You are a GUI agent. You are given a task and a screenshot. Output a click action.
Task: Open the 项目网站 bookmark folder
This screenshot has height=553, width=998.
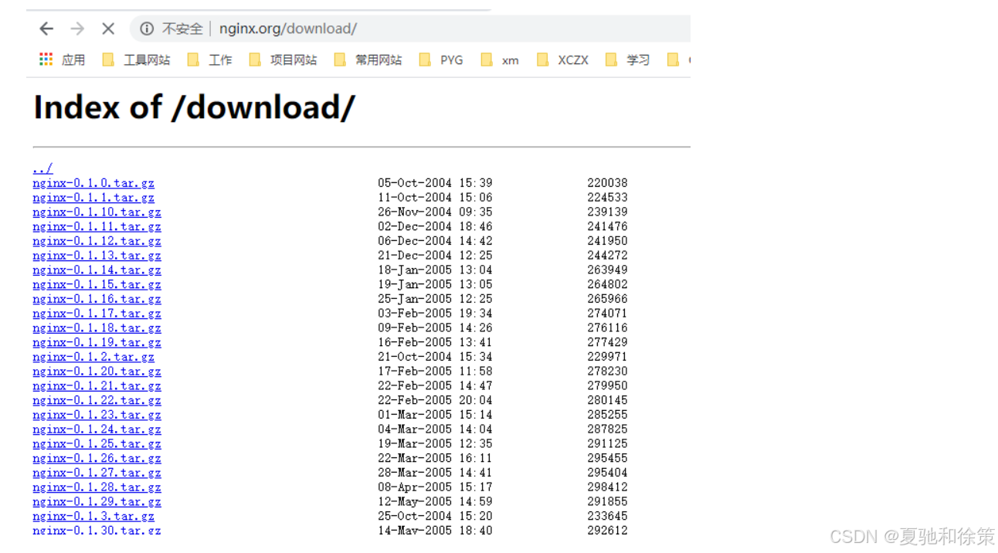(283, 59)
